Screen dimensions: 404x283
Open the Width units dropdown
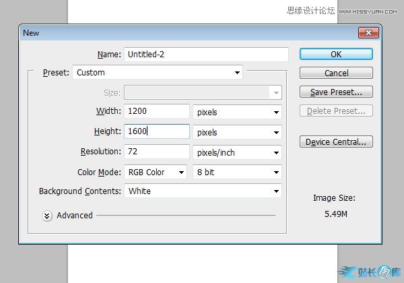coord(237,113)
